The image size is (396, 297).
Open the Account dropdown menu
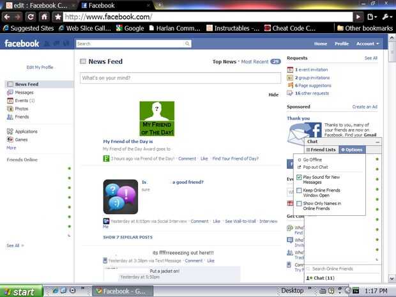tap(367, 43)
